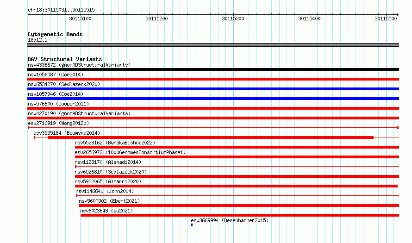Click the Cytogenetic Bands track title

(x=55, y=34)
